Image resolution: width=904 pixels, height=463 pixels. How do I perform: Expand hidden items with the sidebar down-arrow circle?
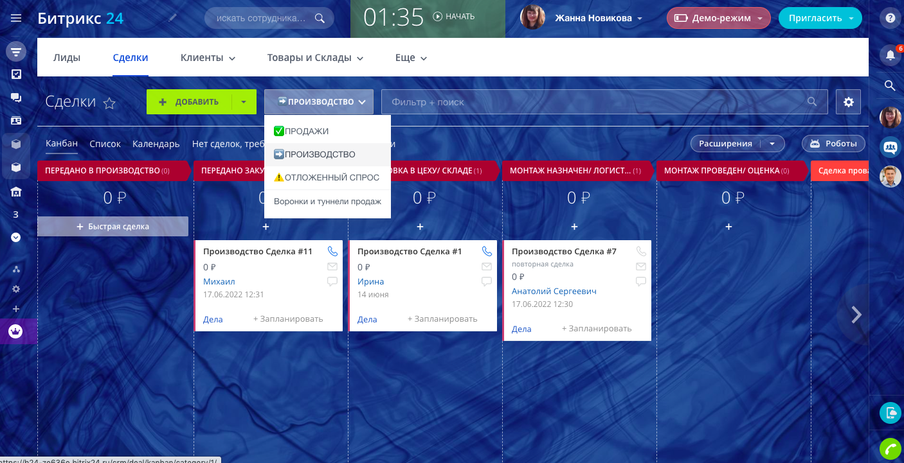(16, 237)
